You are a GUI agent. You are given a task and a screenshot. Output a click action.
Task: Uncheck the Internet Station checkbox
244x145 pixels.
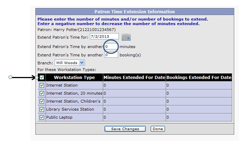tap(42, 86)
